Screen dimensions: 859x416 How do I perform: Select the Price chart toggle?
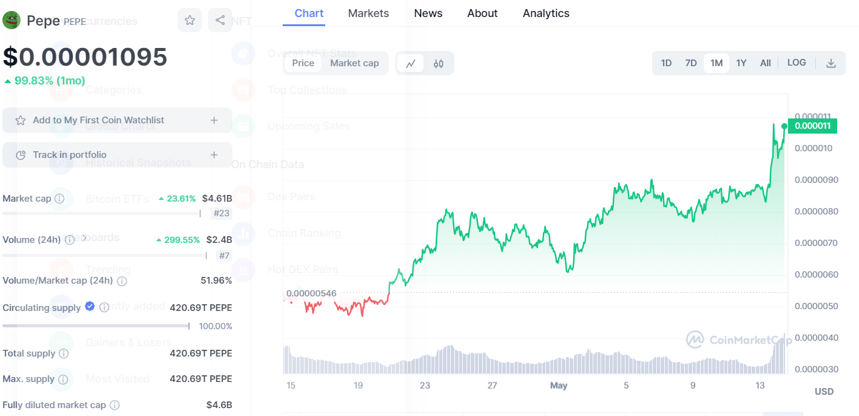click(x=303, y=63)
